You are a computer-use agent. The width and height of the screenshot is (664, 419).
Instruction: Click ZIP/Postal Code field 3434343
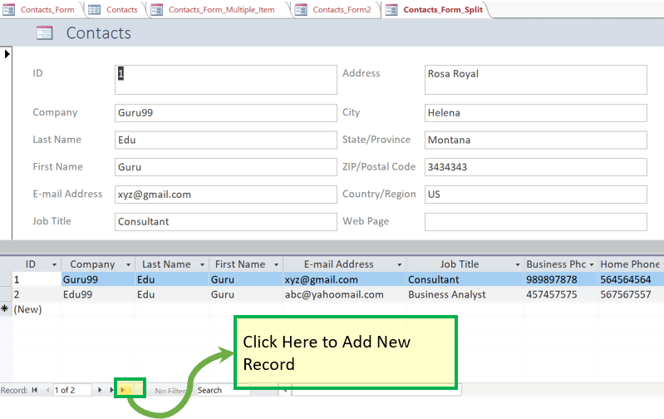(x=536, y=167)
